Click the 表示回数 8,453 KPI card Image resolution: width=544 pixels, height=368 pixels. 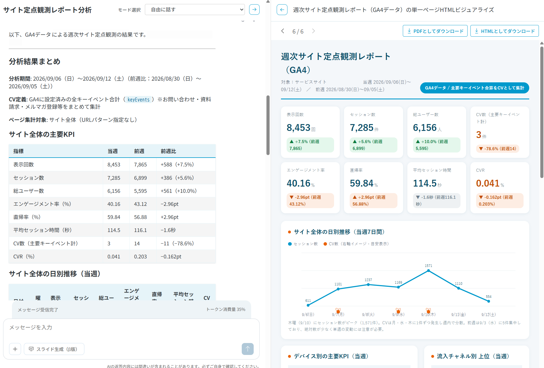[x=310, y=132]
